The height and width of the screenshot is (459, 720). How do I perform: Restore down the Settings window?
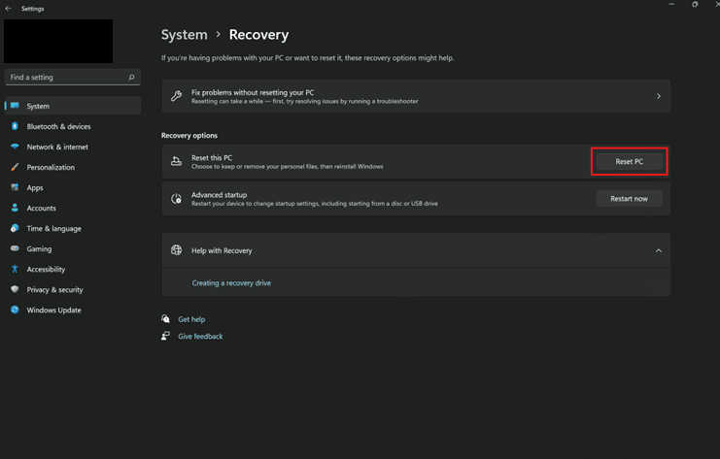click(x=695, y=4)
